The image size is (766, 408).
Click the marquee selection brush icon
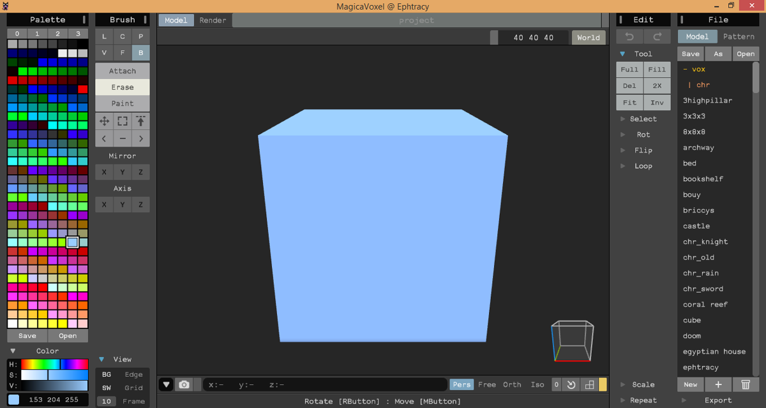(122, 121)
